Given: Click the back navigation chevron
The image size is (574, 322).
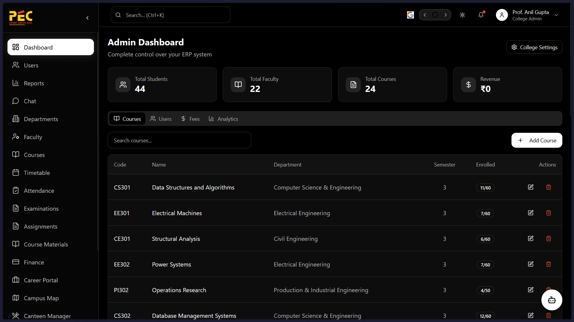Looking at the screenshot, I should [x=424, y=15].
